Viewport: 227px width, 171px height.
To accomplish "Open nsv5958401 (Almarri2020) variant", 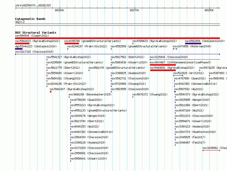I will tap(89, 159).
